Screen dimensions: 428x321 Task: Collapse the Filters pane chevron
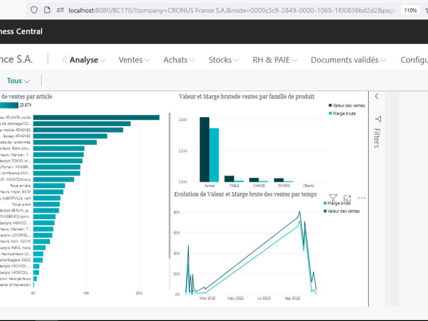377,96
